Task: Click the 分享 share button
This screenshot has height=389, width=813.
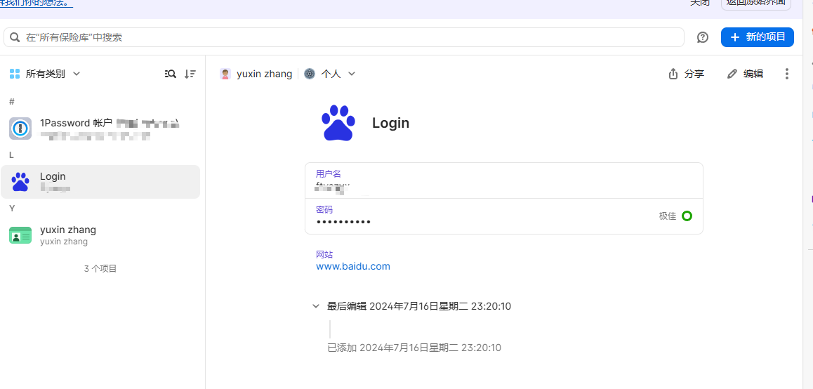Action: tap(686, 74)
